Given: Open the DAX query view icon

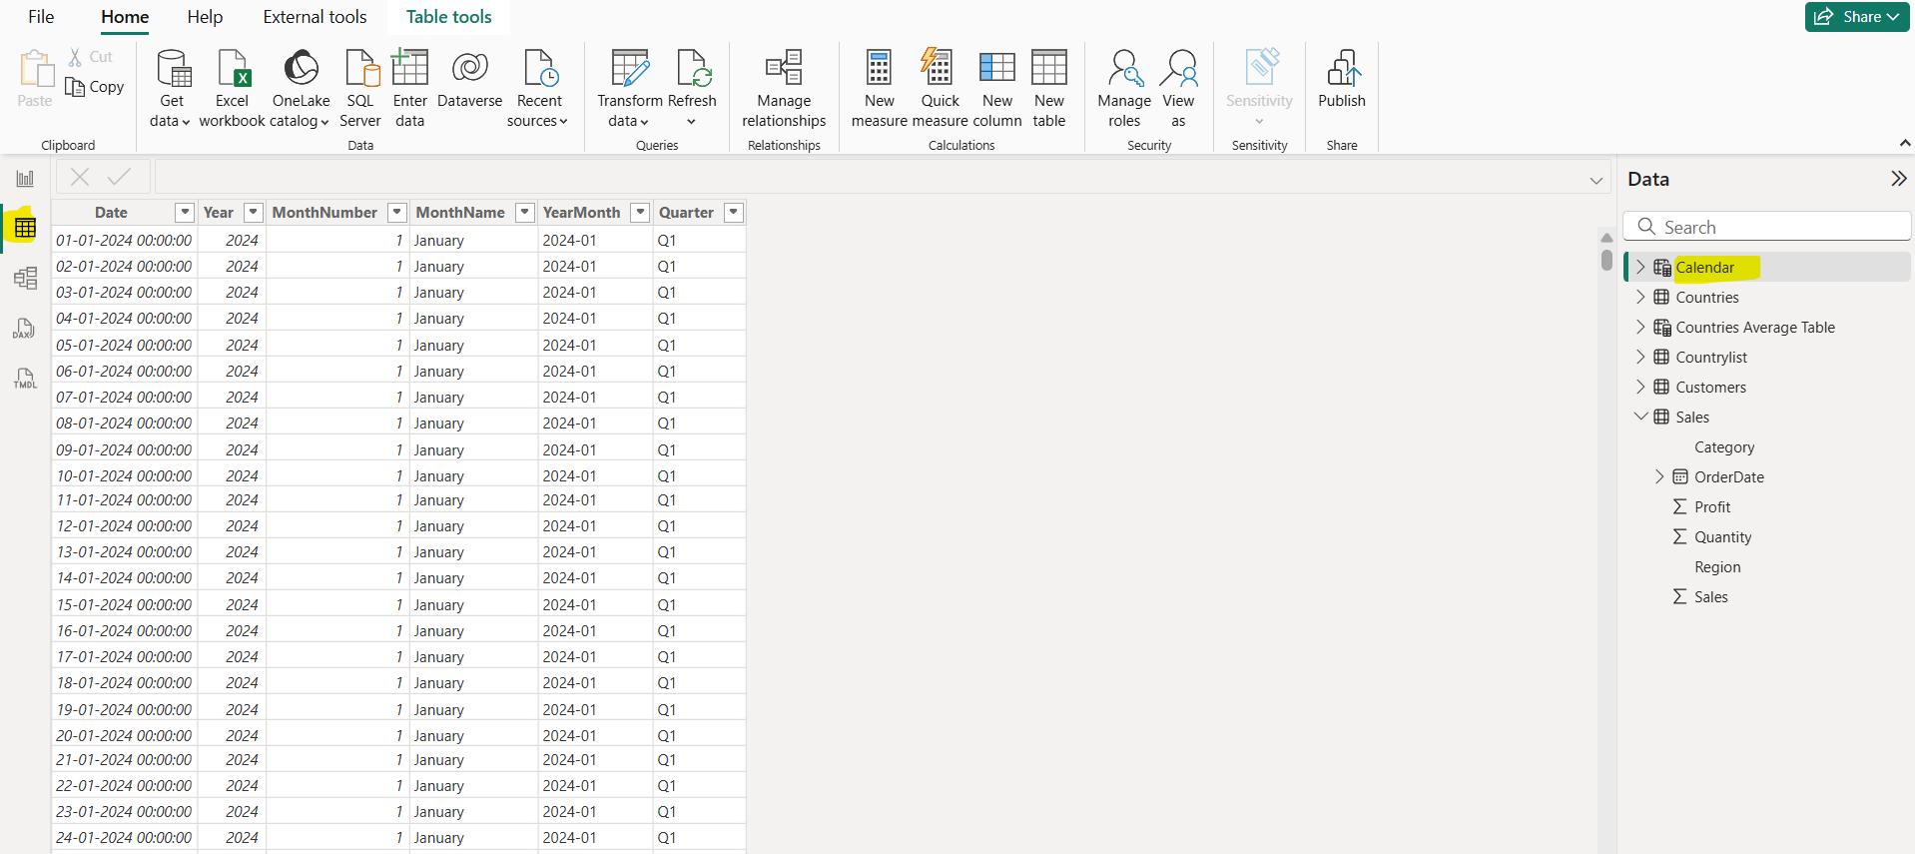Looking at the screenshot, I should tap(25, 329).
